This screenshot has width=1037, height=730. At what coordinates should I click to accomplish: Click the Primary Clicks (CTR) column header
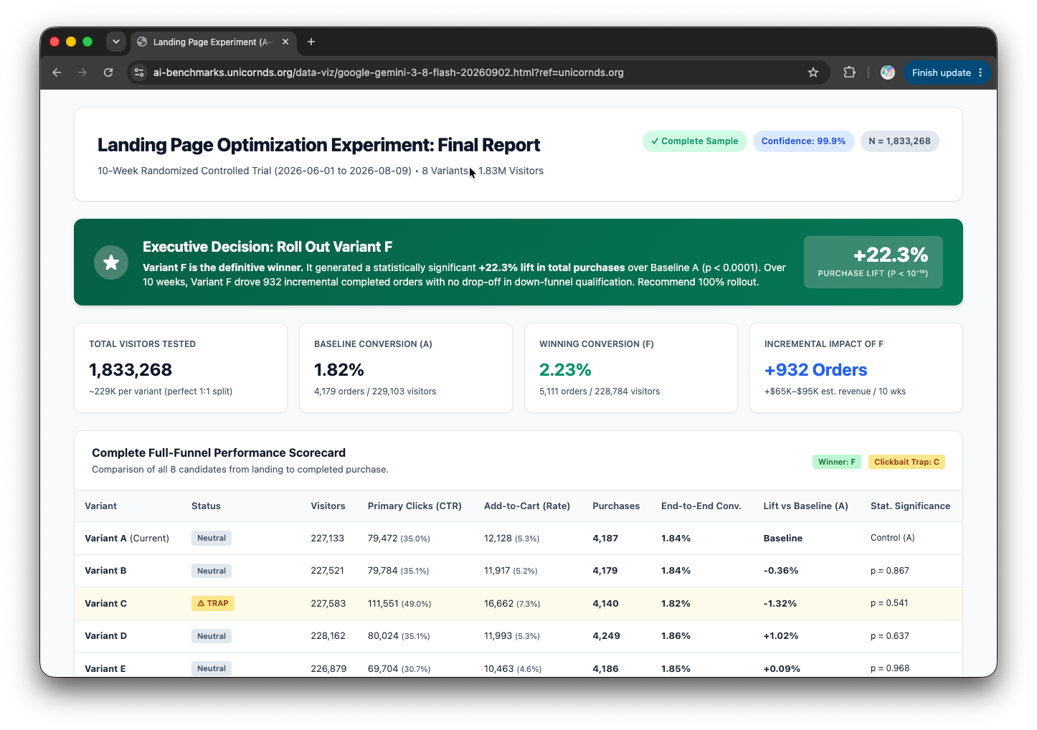click(x=415, y=506)
